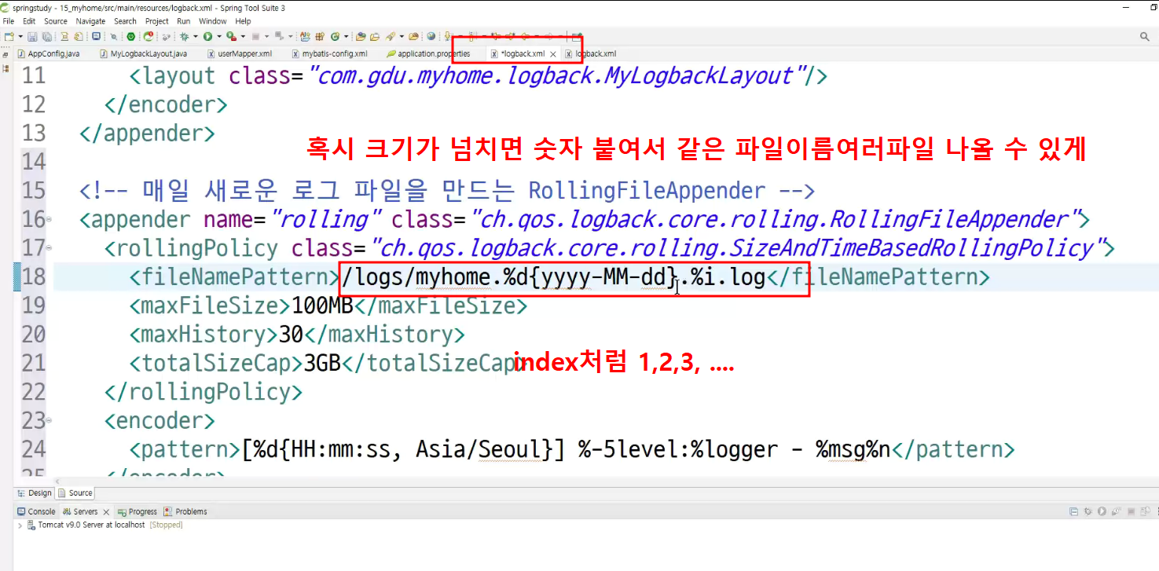Close the Servers view tab
The image size is (1159, 571).
106,512
